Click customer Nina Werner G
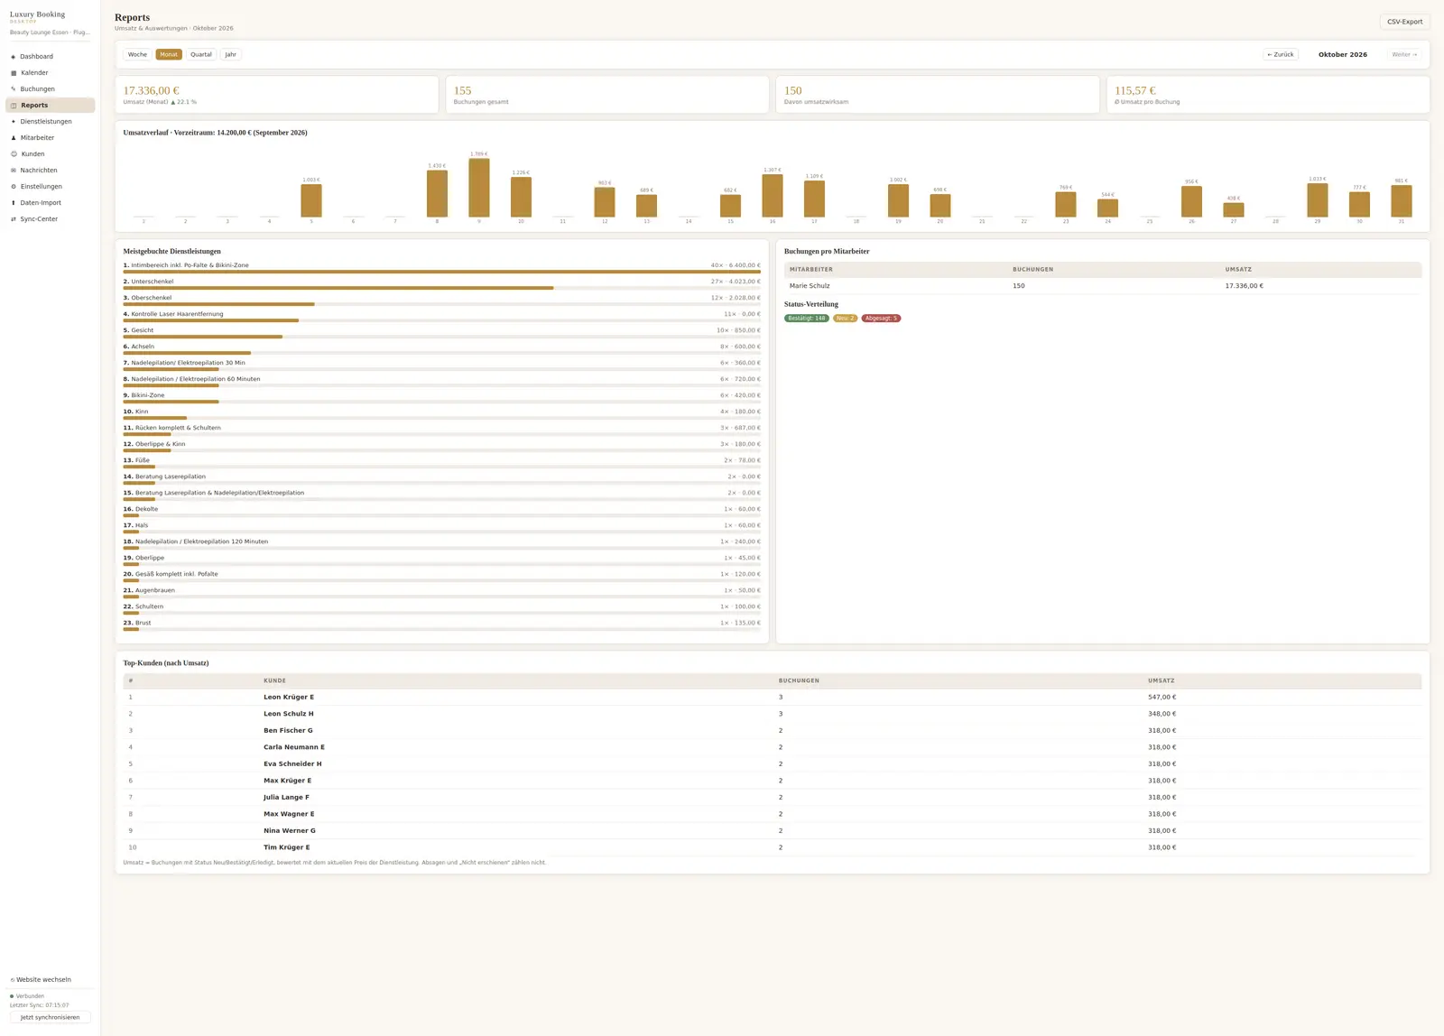1444x1036 pixels. 290,831
